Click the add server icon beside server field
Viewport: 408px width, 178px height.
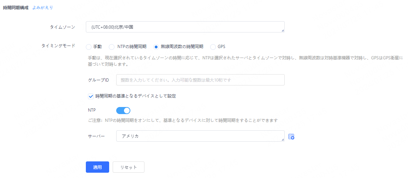pos(291,137)
